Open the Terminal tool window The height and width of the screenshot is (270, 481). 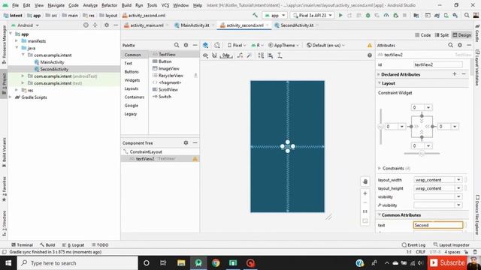(22, 245)
